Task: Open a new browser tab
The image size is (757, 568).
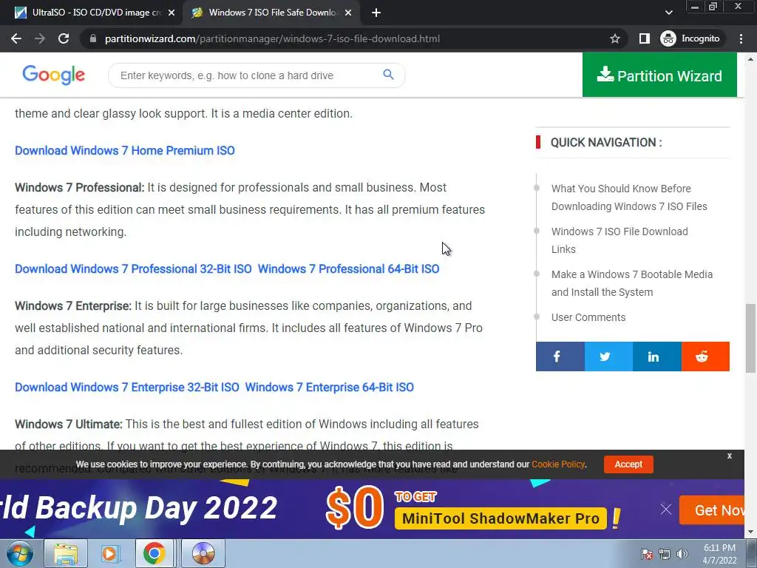Action: click(x=376, y=13)
